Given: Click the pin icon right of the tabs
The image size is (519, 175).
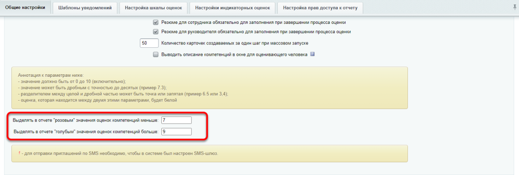Looking at the screenshot, I should tap(515, 7).
